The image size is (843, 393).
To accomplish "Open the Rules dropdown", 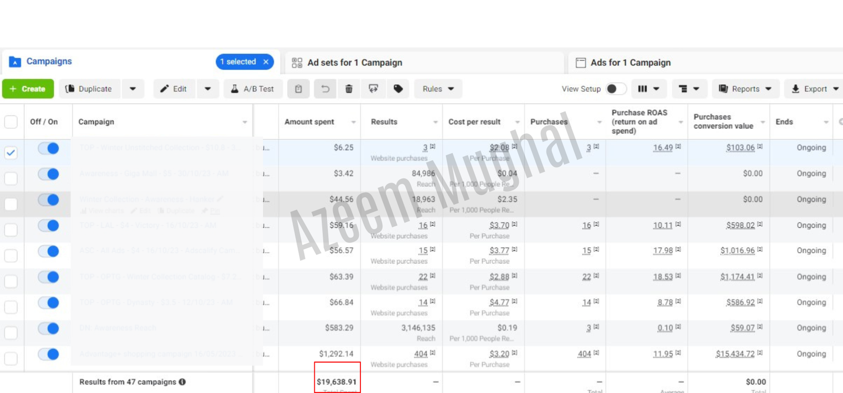I will tap(438, 89).
